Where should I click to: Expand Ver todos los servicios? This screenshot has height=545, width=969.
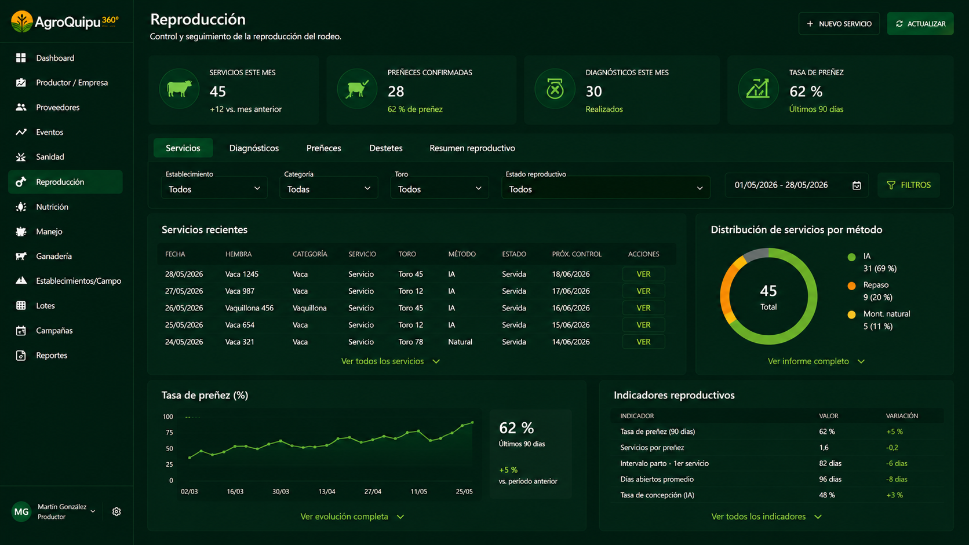click(391, 361)
